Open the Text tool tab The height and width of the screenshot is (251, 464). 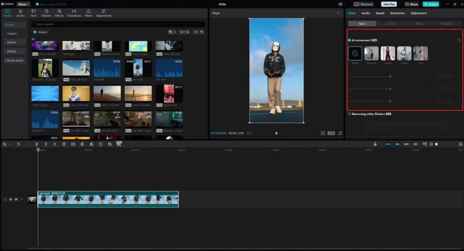(x=34, y=13)
